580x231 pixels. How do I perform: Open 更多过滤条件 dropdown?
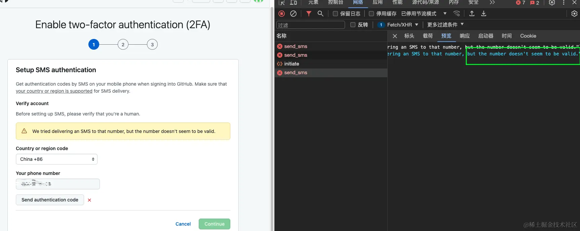pos(446,25)
